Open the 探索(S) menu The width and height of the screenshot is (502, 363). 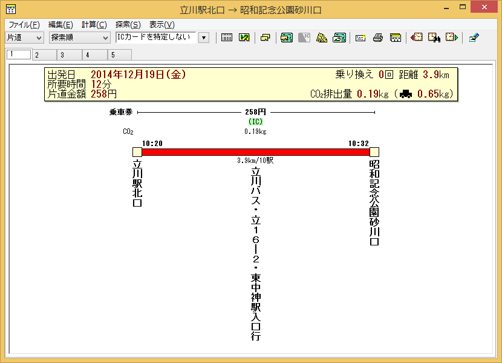tap(128, 25)
